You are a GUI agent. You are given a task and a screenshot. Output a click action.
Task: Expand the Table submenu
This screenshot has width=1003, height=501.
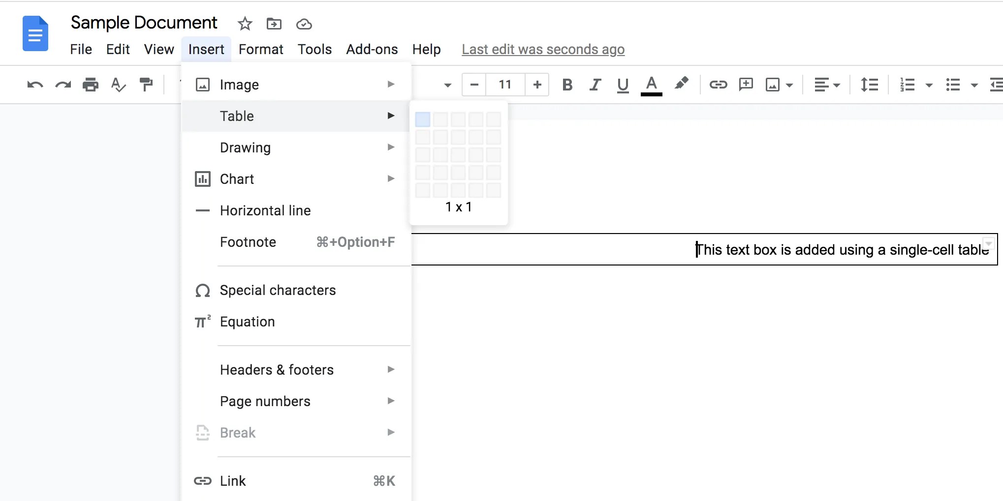(237, 116)
